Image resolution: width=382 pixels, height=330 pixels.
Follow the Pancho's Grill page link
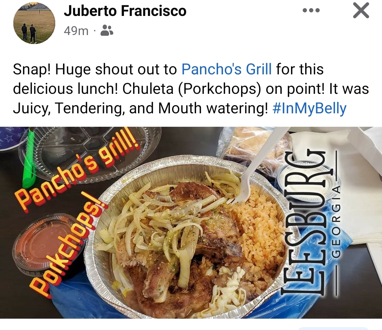(x=227, y=69)
